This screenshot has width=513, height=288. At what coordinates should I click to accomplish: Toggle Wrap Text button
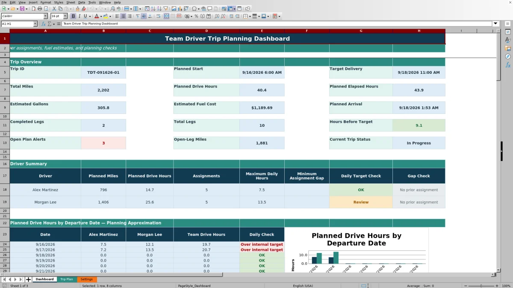coord(158,16)
